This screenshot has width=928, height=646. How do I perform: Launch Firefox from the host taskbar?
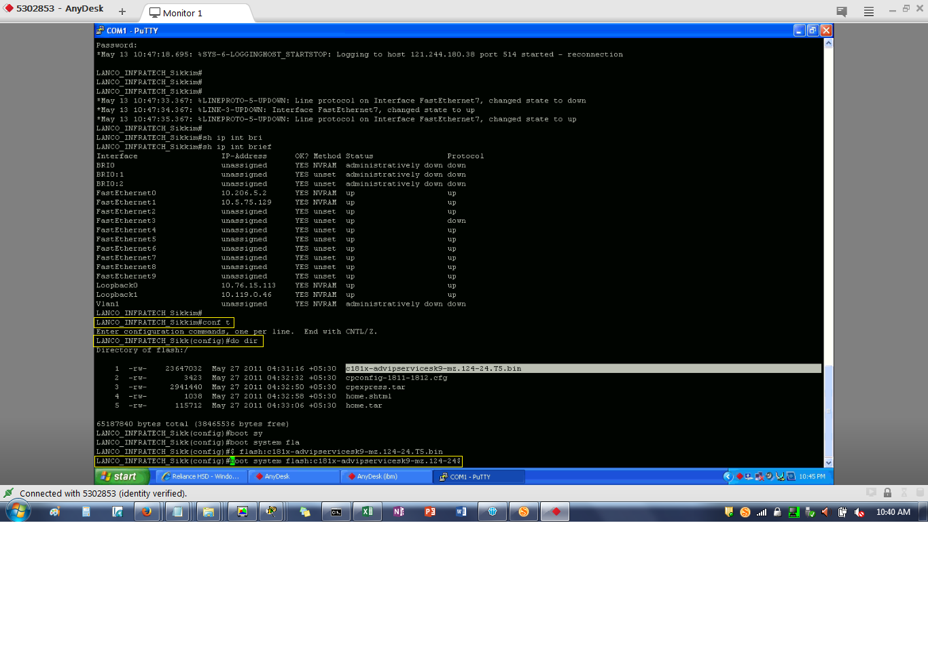pyautogui.click(x=147, y=512)
